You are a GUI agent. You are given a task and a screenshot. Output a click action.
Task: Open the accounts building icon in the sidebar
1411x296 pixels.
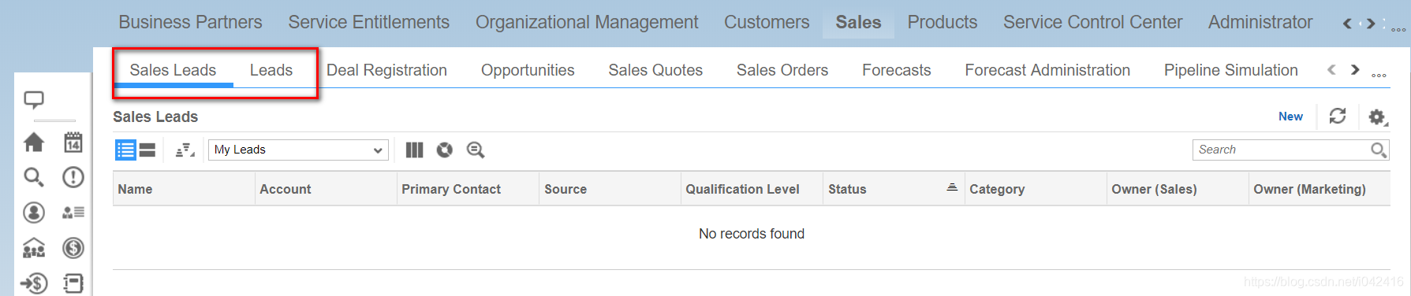(x=34, y=249)
